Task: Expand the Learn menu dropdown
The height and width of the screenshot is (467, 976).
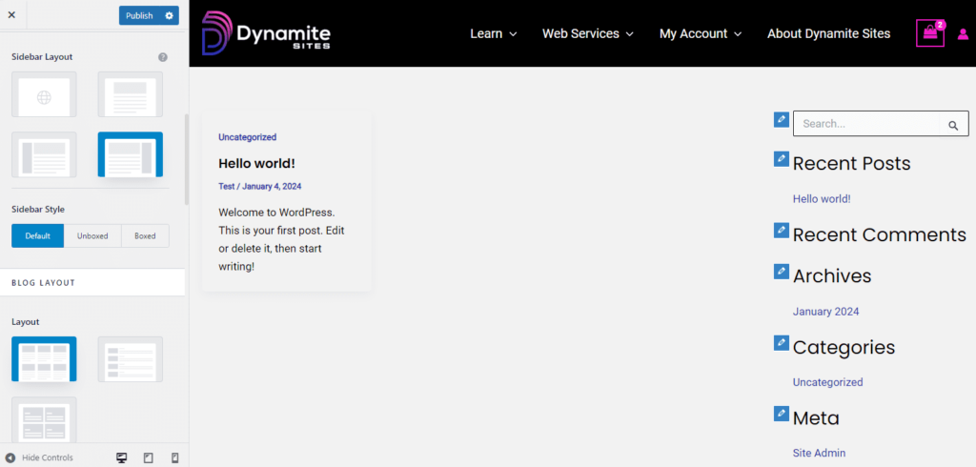Action: (494, 33)
